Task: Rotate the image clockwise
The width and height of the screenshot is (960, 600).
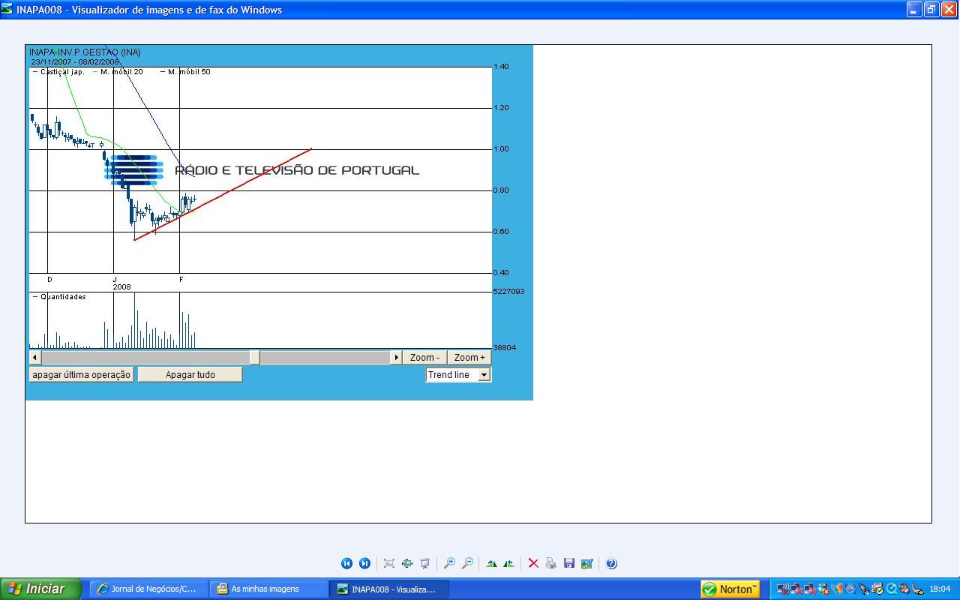Action: point(491,563)
